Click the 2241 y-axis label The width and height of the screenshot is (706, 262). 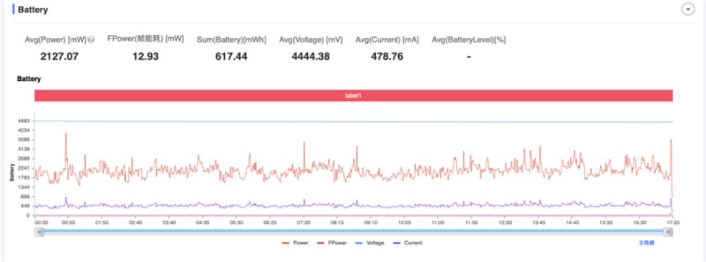[x=24, y=168]
